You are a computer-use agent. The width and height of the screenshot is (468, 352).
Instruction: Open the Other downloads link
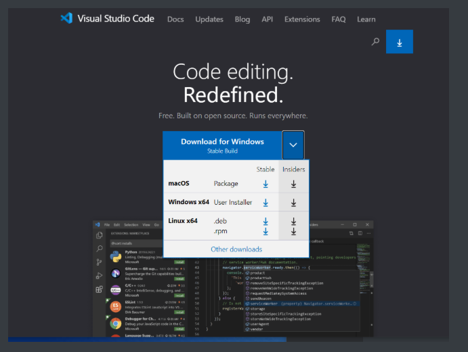(x=236, y=249)
